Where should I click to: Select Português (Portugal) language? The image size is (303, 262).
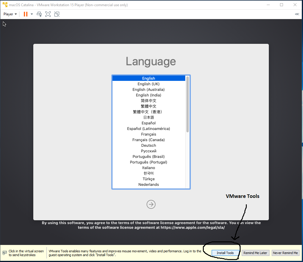(x=149, y=162)
